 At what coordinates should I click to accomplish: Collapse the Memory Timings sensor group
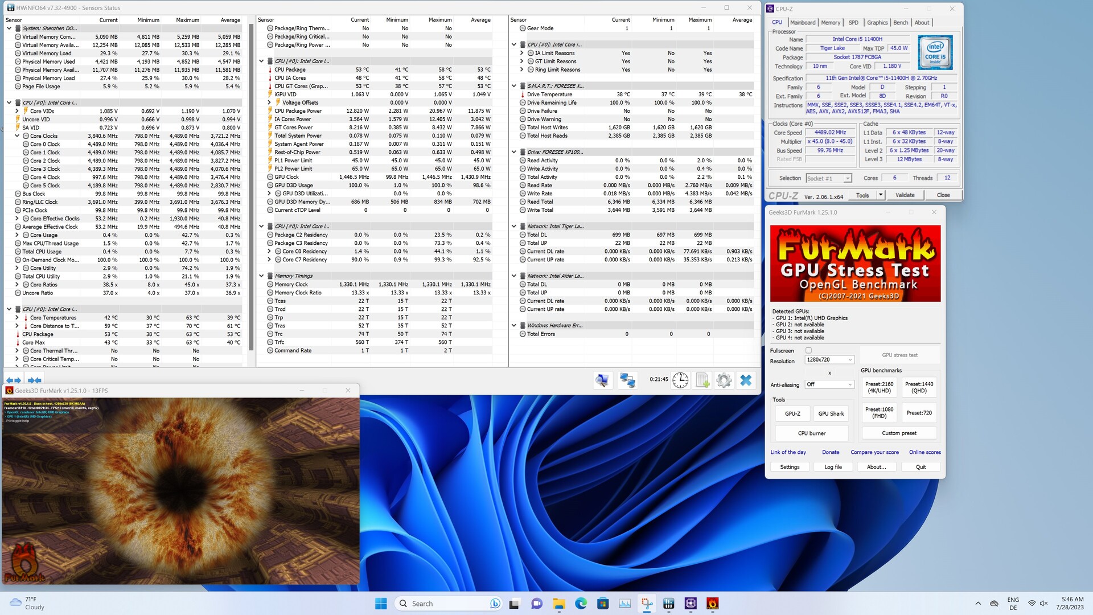pyautogui.click(x=261, y=276)
